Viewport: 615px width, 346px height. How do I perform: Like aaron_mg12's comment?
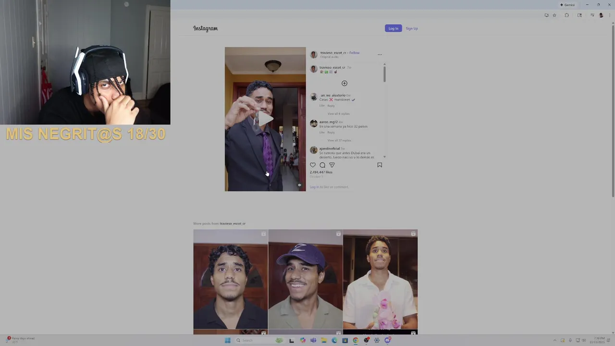tap(322, 132)
